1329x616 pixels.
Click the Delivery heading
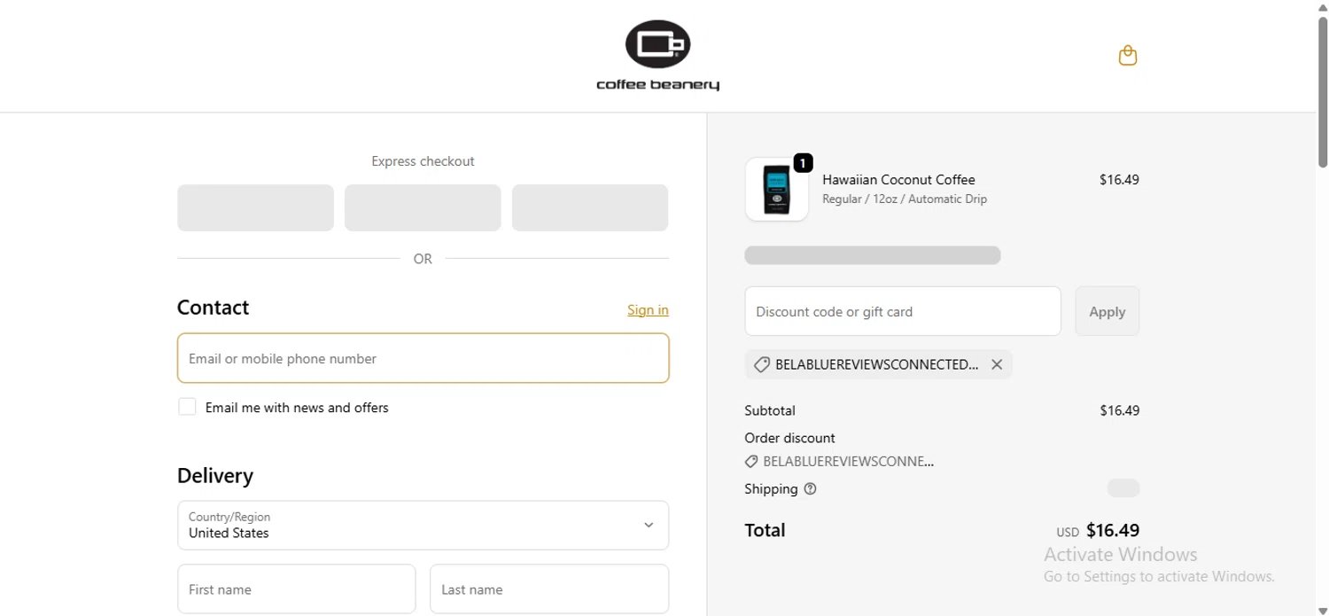tap(215, 476)
